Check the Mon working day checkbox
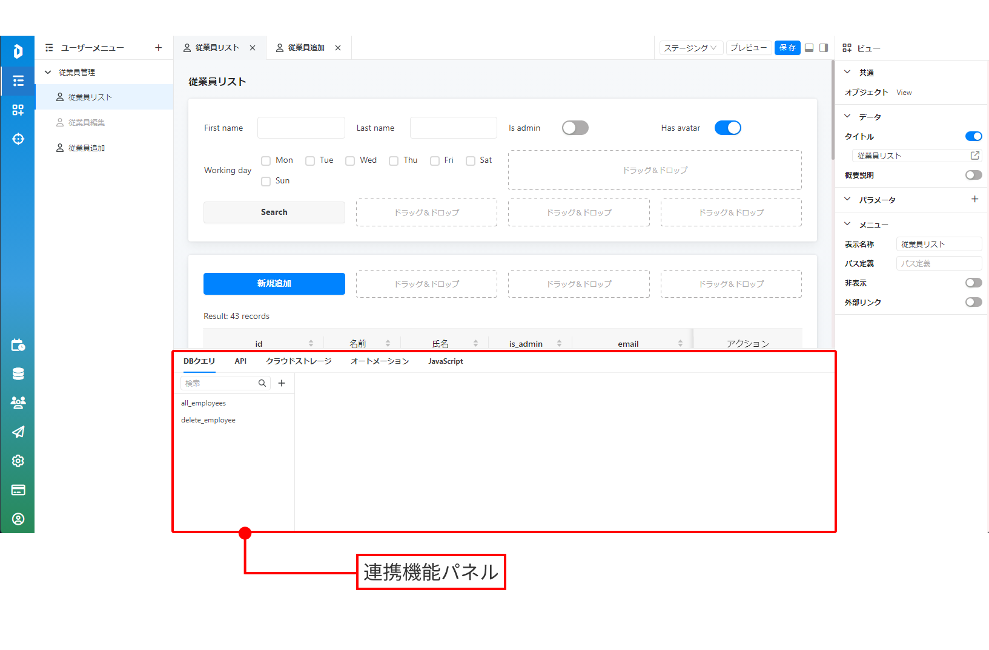989x650 pixels. [x=266, y=161]
